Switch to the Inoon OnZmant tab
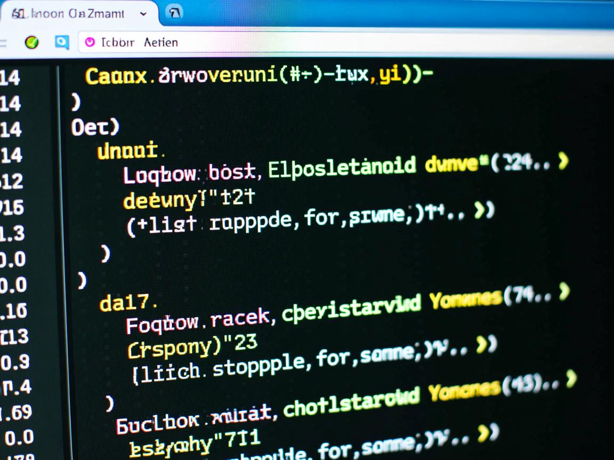The image size is (614, 460). pos(75,14)
